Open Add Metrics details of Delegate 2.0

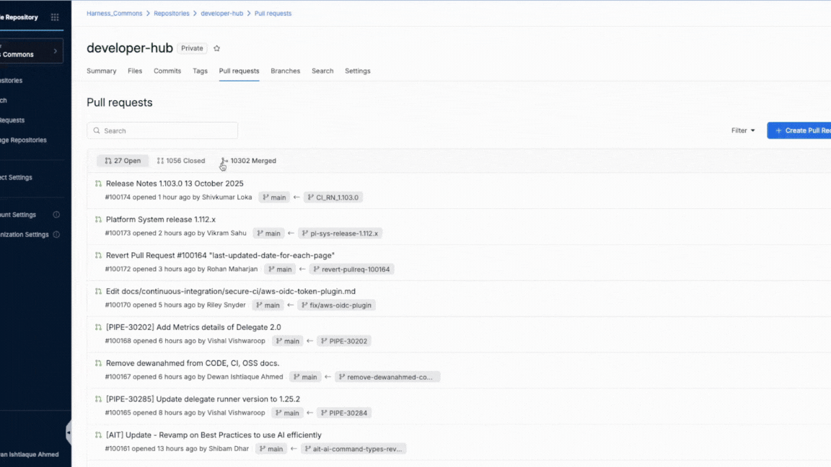click(x=193, y=328)
